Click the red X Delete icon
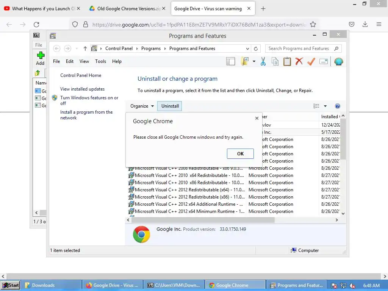388x291 pixels. pyautogui.click(x=299, y=61)
